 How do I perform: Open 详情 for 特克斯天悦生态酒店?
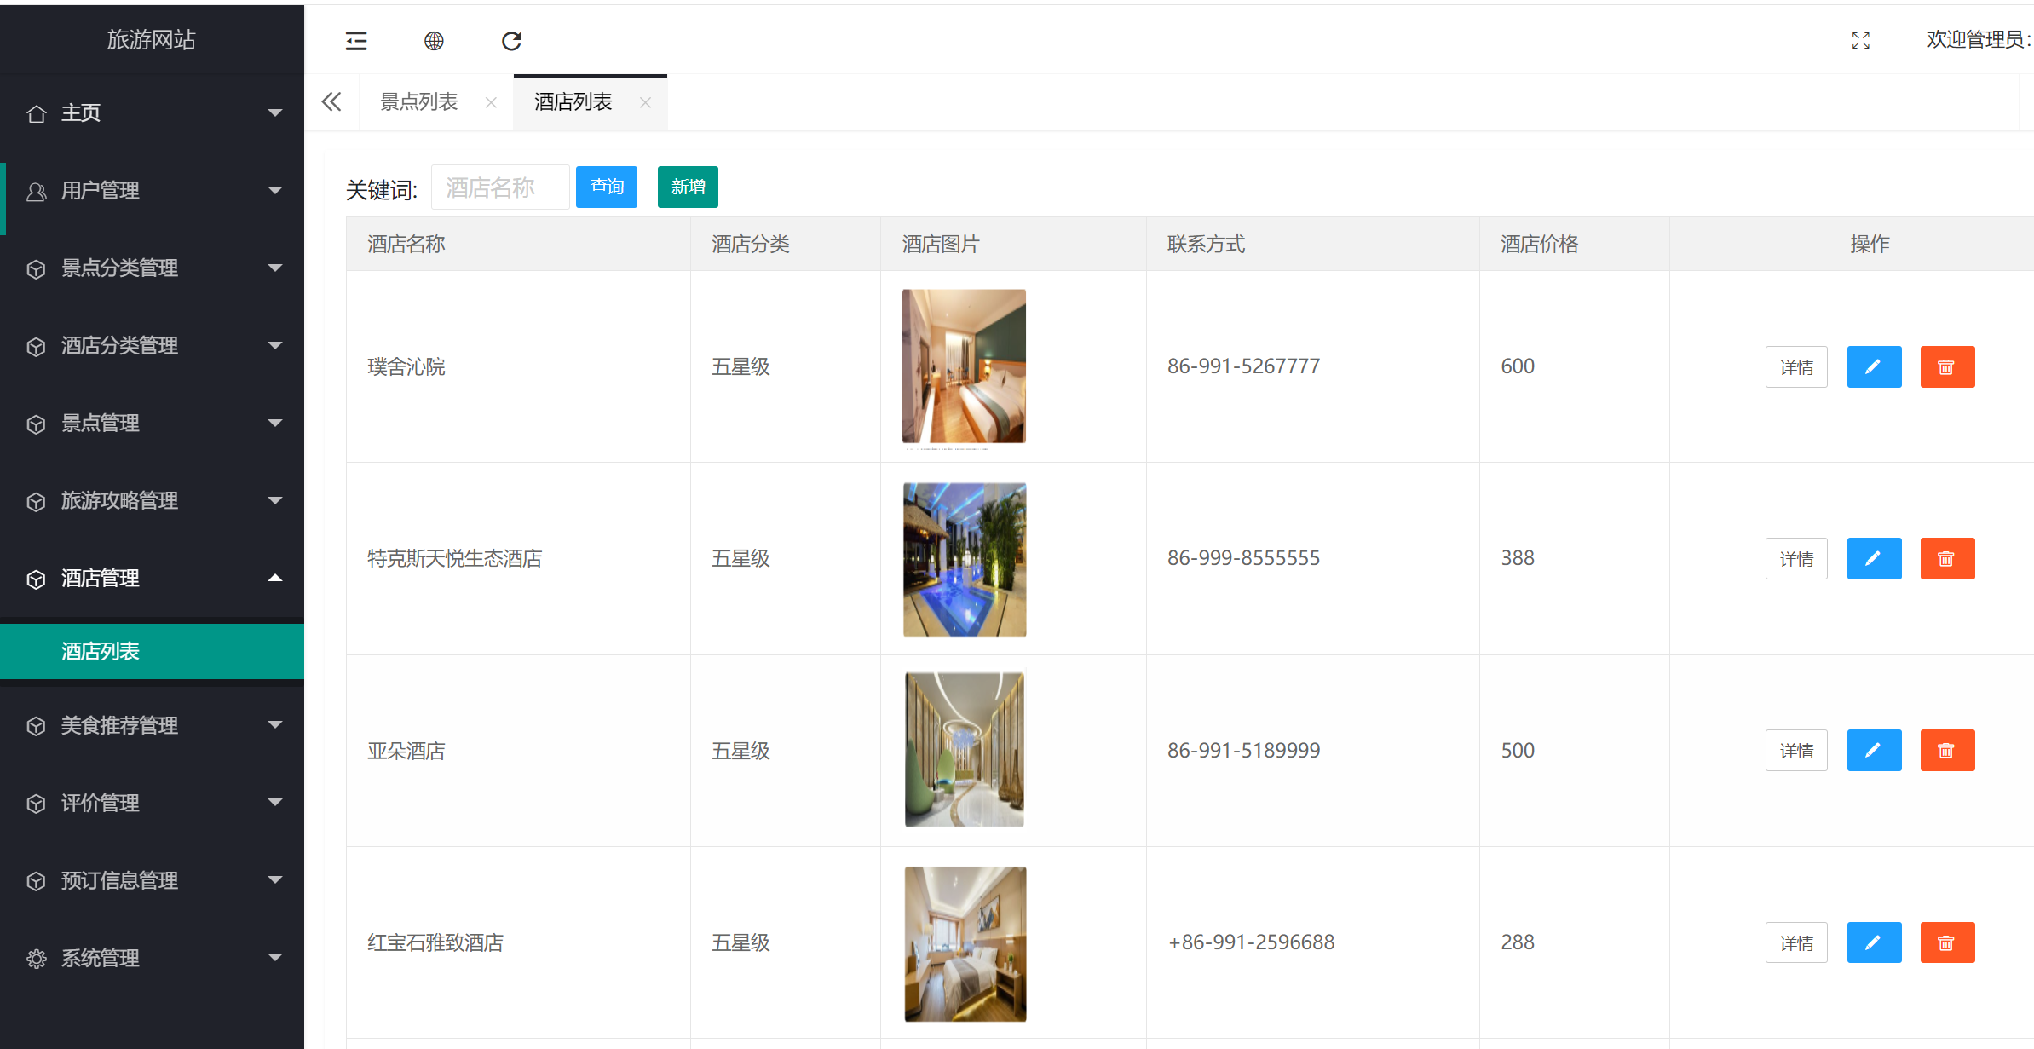coord(1796,559)
